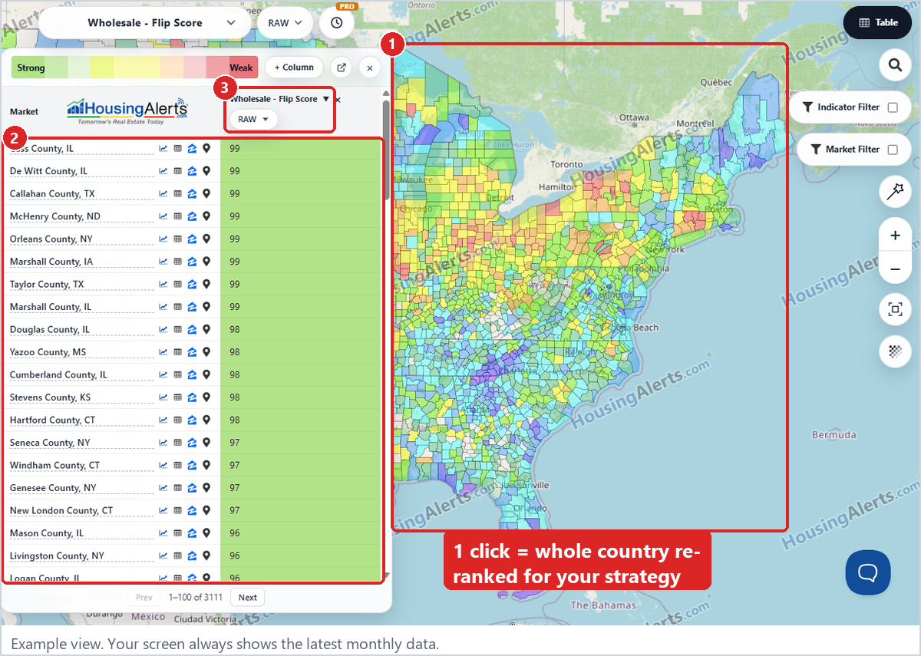Go to Next page of results
The image size is (921, 656).
coord(248,597)
